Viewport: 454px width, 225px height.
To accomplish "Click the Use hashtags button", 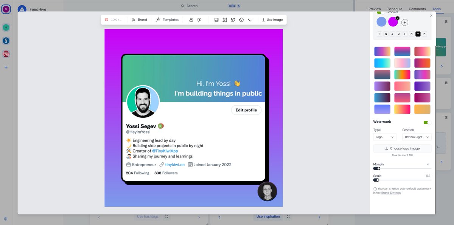I will click(148, 217).
